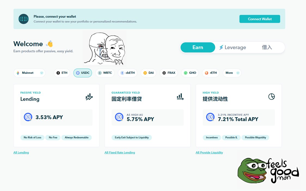Open the Mainnet network dropdown
Image resolution: width=306 pixels, height=191 pixels.
click(29, 73)
